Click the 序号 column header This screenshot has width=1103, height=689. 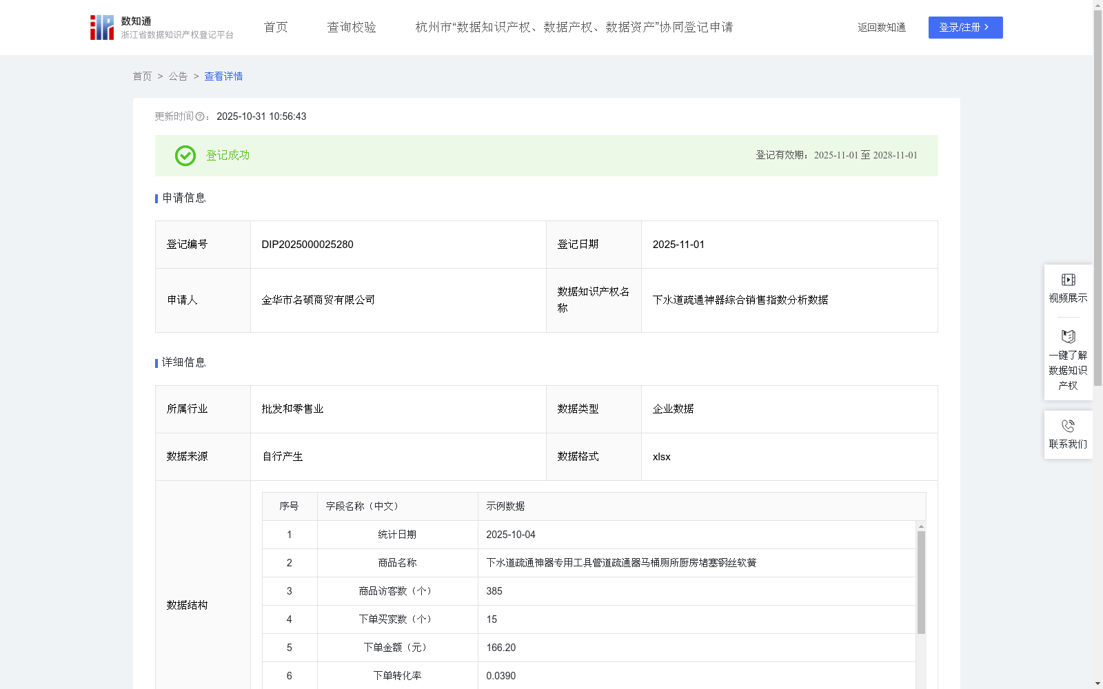click(x=289, y=506)
